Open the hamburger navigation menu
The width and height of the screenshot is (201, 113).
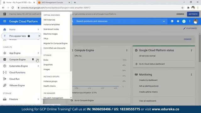(5, 21)
